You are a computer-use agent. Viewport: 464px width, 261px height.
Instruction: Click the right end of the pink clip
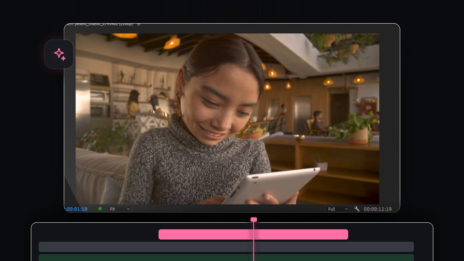(347, 234)
